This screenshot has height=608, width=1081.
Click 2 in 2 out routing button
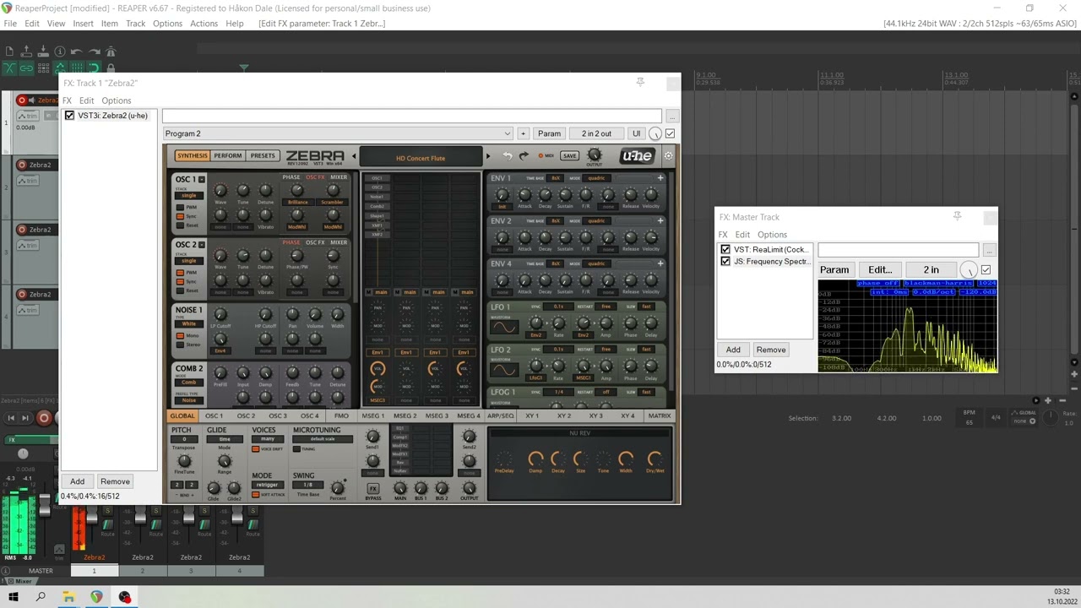[x=596, y=133]
